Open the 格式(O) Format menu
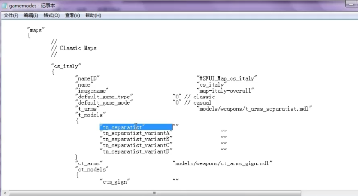The width and height of the screenshot is (358, 196). (x=52, y=15)
